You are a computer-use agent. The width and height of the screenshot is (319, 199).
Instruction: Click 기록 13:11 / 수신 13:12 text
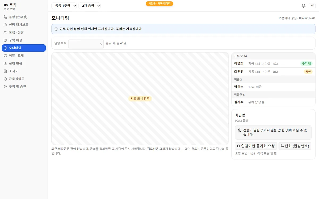[263, 72]
